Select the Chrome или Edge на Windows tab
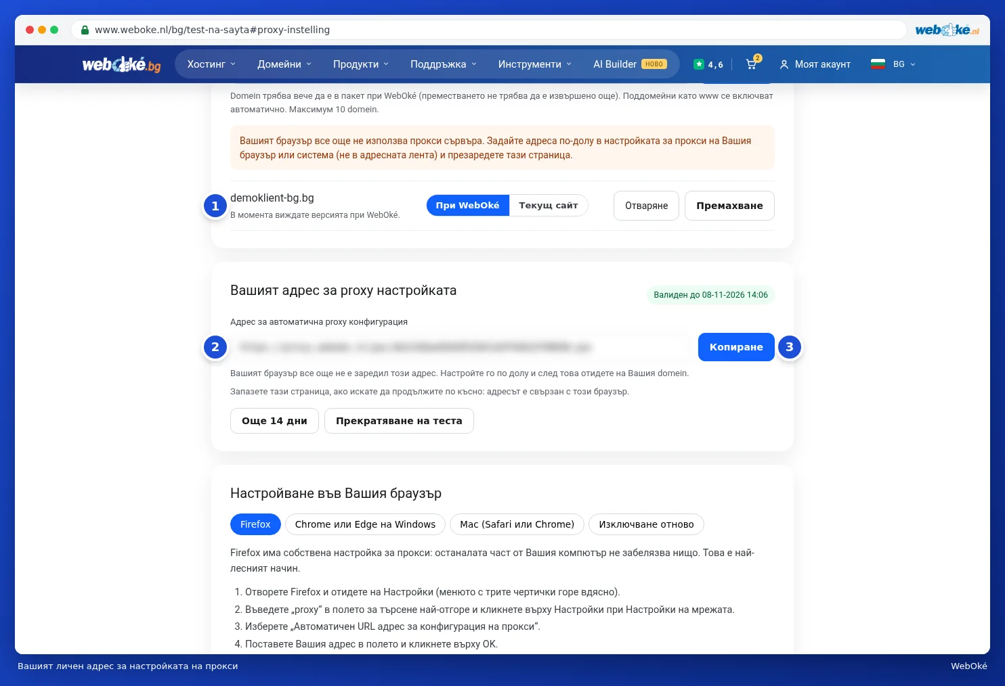Screen dimensions: 1005x686 click(365, 524)
